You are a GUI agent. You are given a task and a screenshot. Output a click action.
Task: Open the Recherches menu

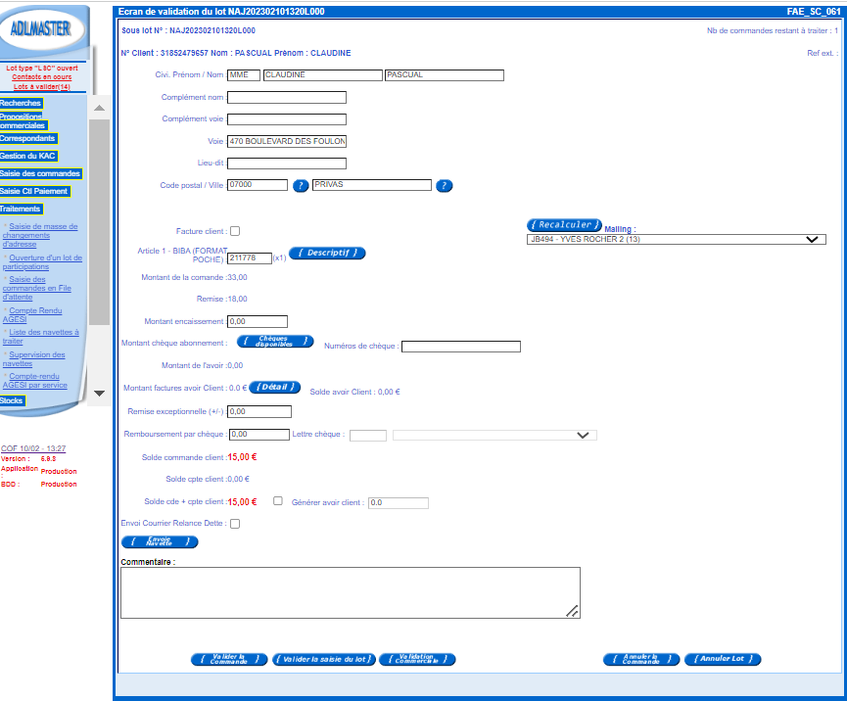coord(21,103)
